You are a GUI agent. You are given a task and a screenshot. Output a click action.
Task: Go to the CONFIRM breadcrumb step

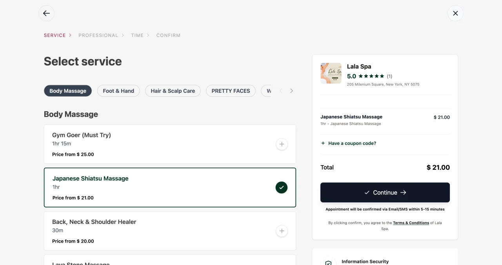168,35
